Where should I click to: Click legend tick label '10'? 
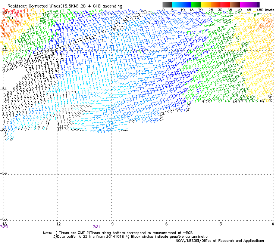[x=182, y=10]
